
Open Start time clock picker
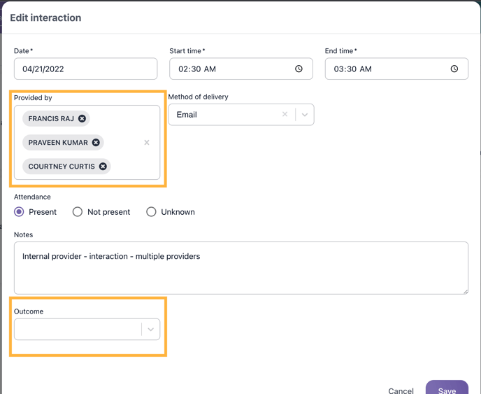(x=299, y=69)
